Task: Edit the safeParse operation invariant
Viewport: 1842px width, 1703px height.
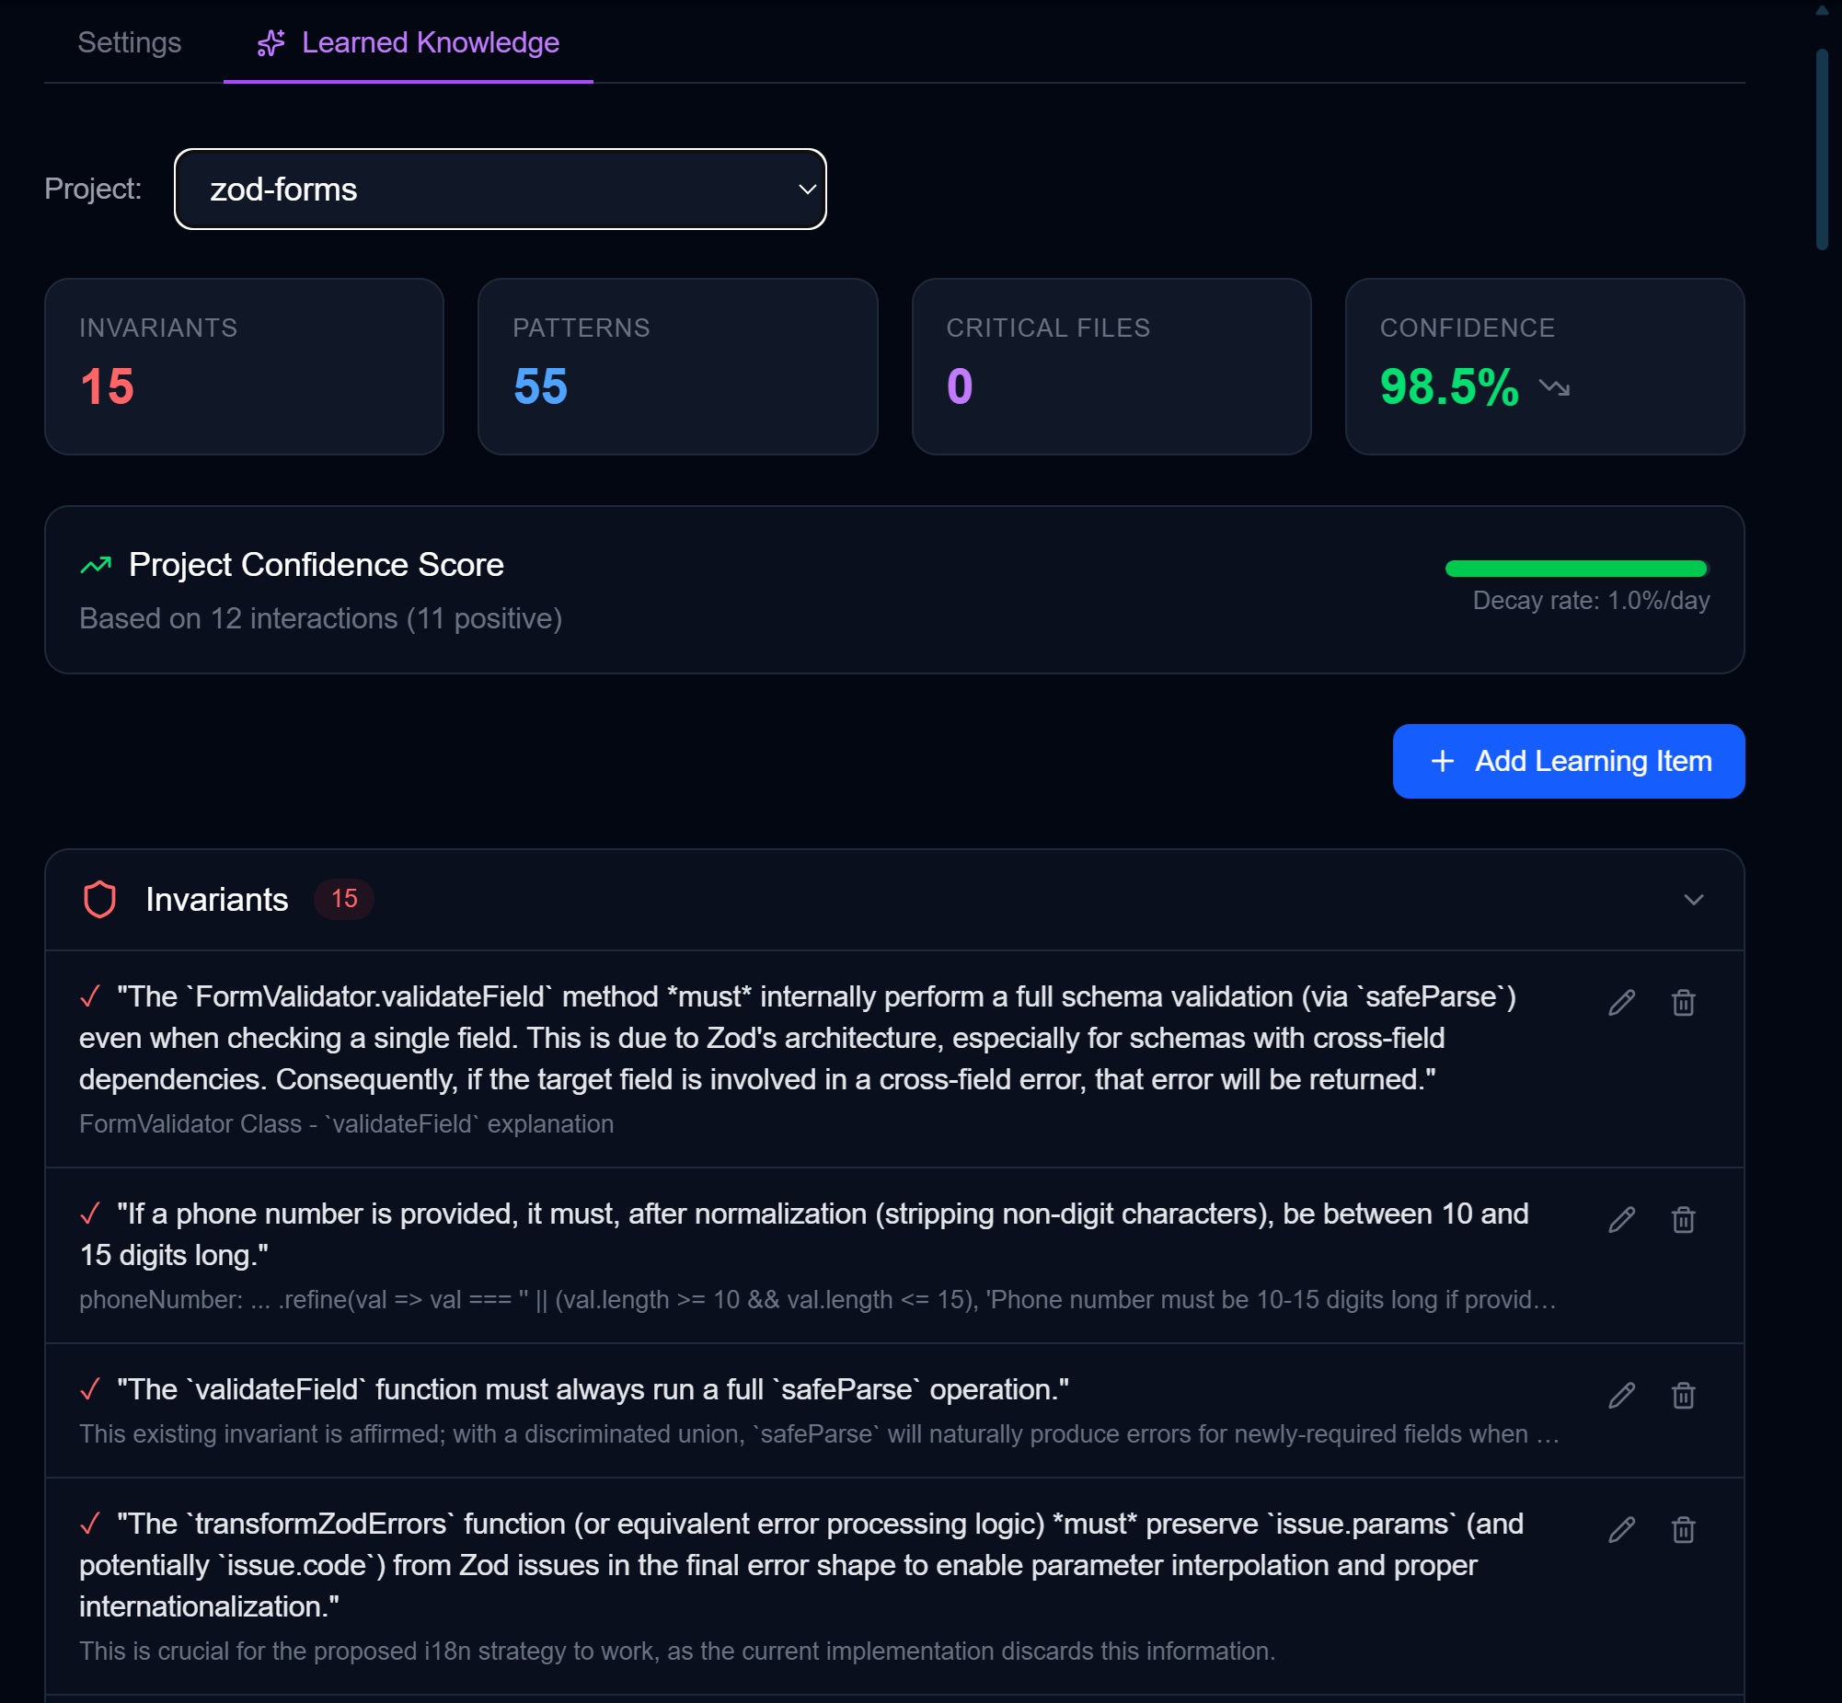Action: click(1621, 1395)
